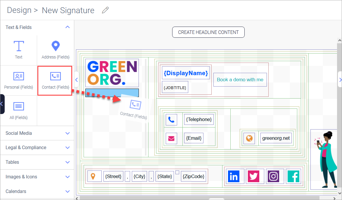Click CREATE HEADLINE CONTENT

208,32
